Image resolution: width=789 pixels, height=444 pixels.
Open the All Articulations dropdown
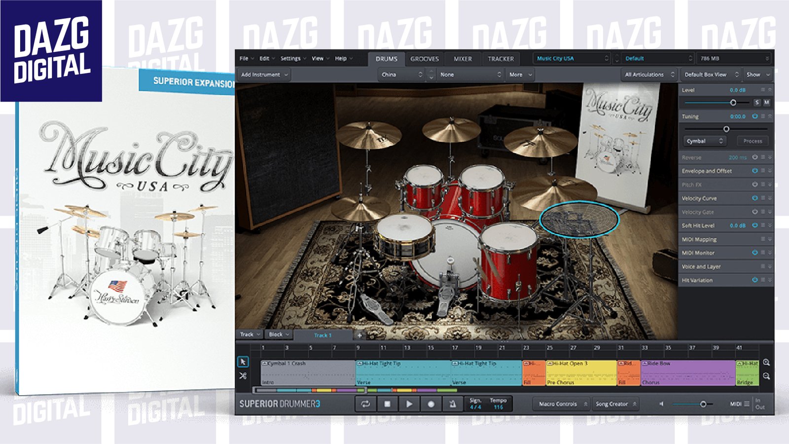(649, 74)
